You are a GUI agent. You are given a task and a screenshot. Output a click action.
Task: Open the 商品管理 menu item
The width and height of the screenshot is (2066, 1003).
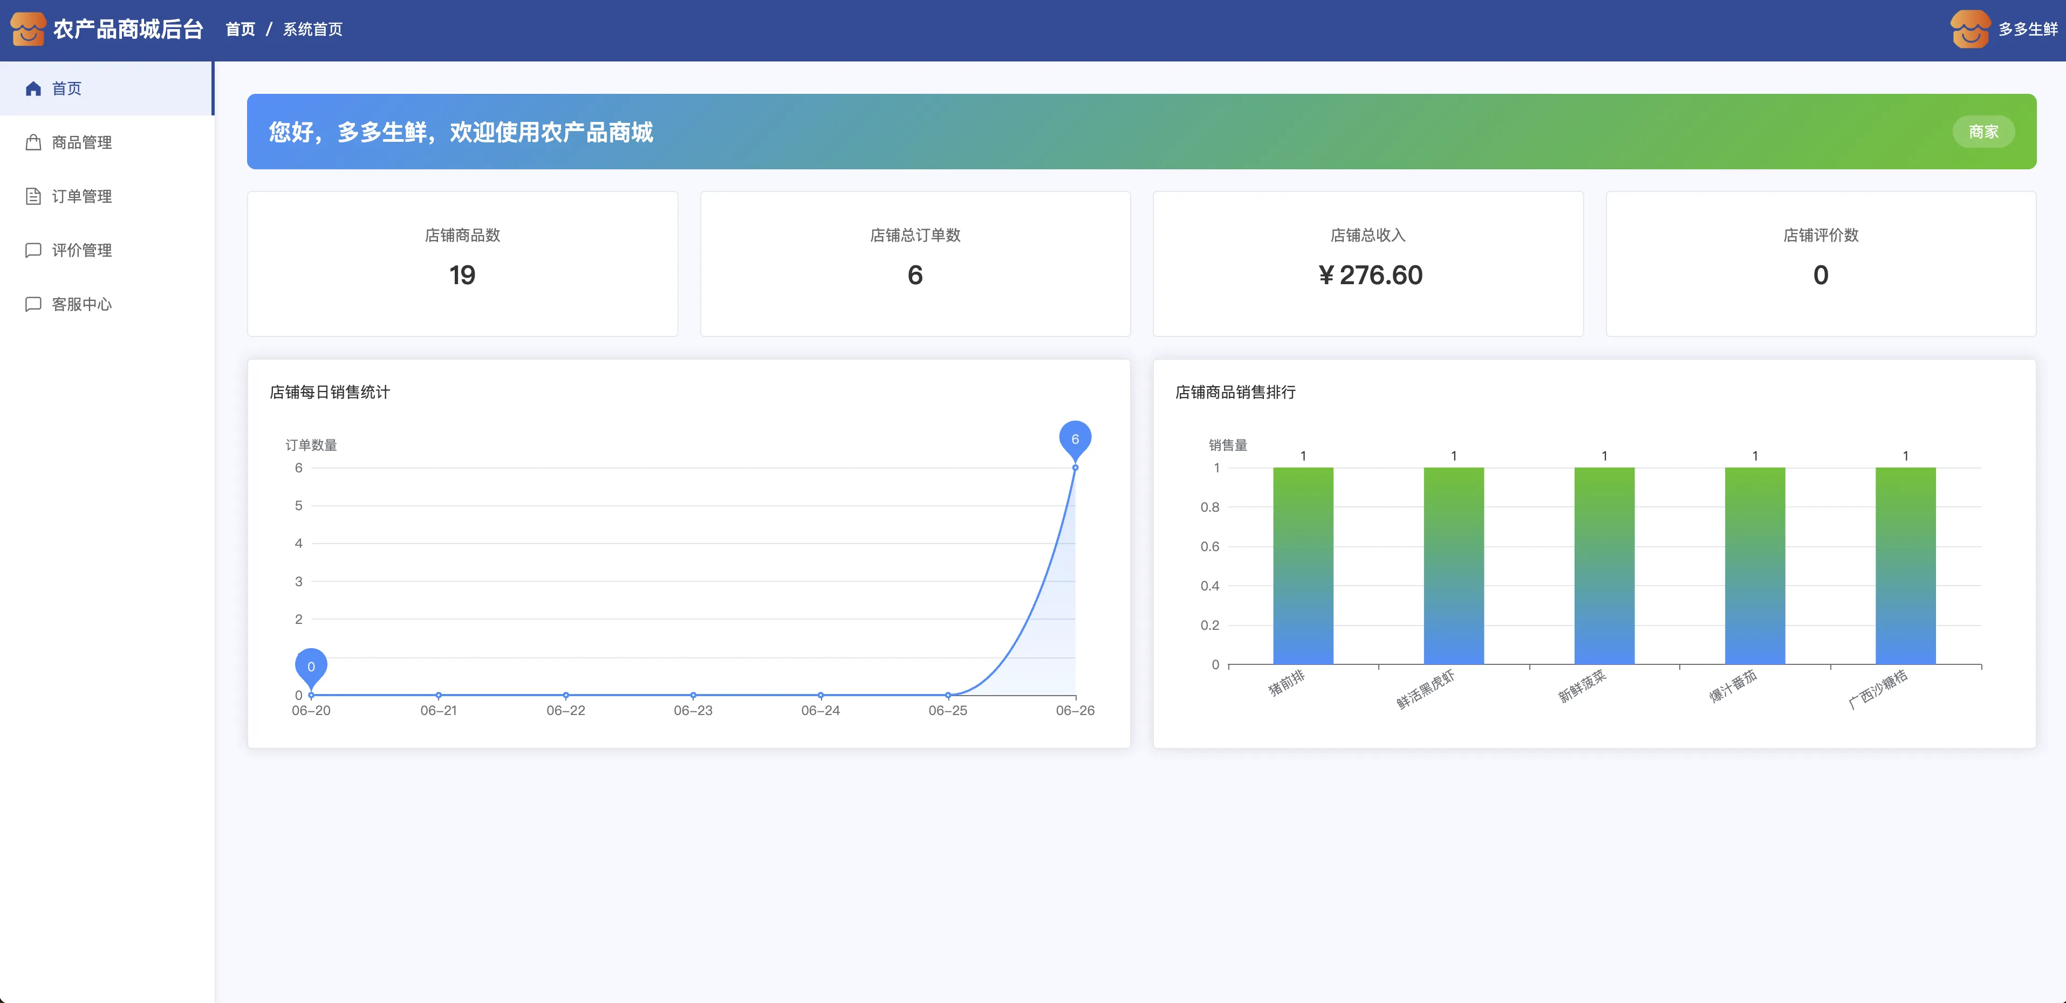point(82,143)
